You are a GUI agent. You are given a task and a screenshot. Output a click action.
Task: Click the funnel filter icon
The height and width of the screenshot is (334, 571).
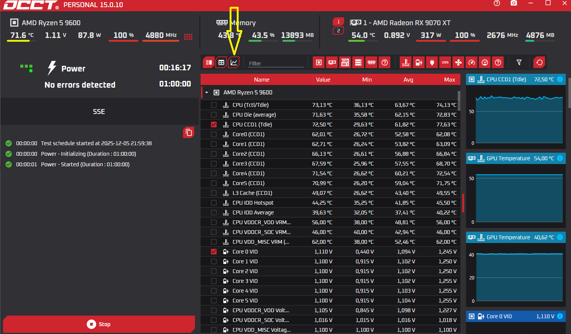click(x=519, y=62)
